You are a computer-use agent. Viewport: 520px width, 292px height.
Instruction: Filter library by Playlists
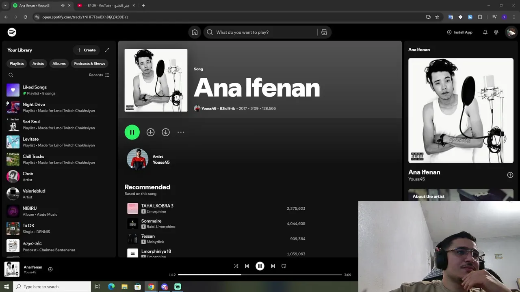point(17,64)
